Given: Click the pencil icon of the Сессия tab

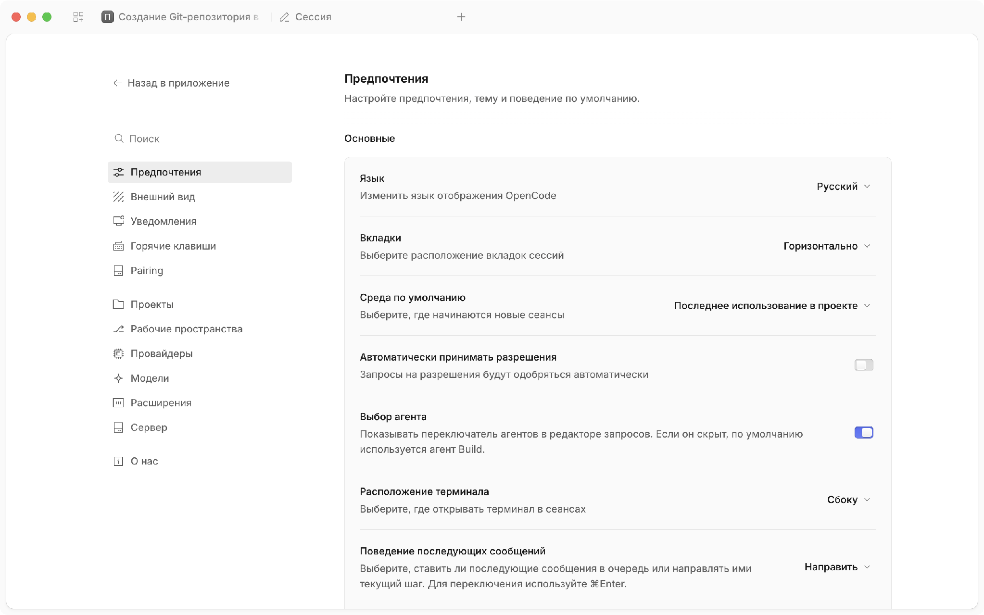Looking at the screenshot, I should [285, 17].
